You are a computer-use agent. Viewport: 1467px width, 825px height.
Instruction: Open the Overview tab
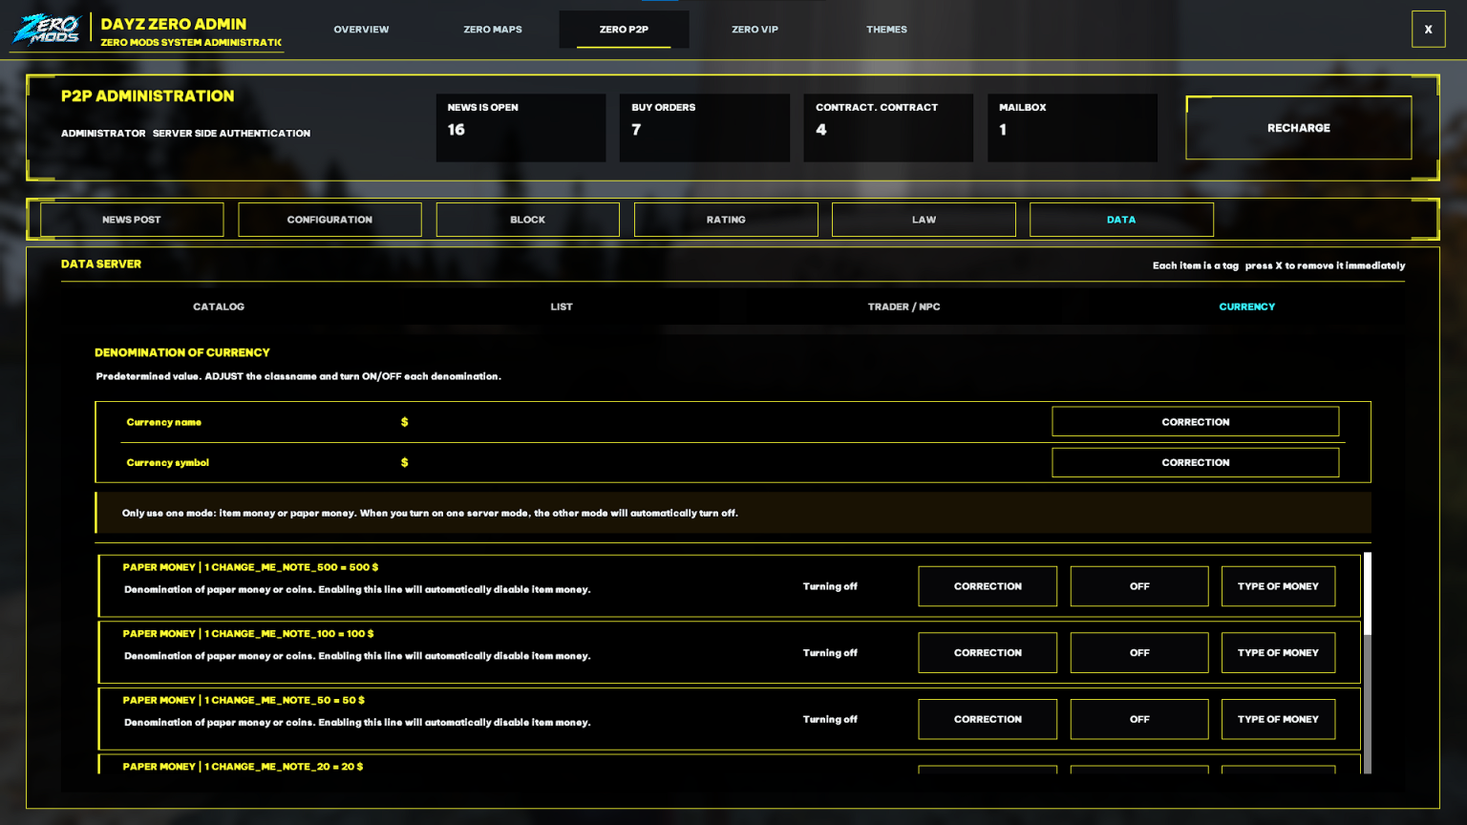pyautogui.click(x=361, y=30)
